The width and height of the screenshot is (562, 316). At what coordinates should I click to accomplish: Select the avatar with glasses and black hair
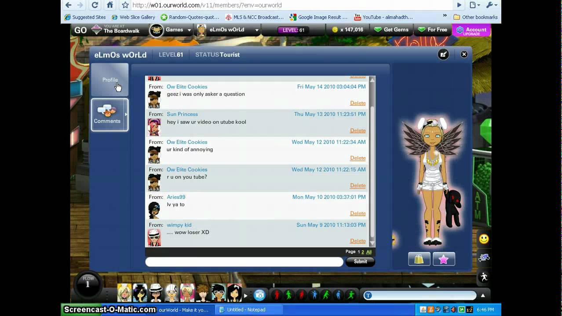tap(219, 293)
